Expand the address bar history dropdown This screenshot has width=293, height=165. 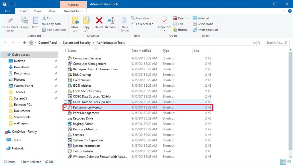coord(254,43)
